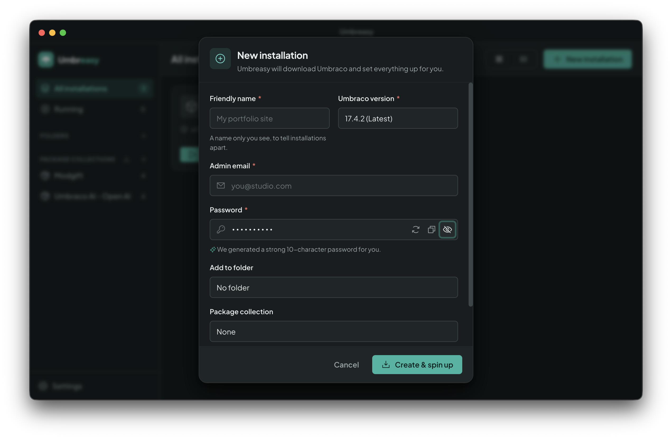Image resolution: width=672 pixels, height=439 pixels.
Task: Click the 'New installation' dialog title
Action: [x=272, y=56]
